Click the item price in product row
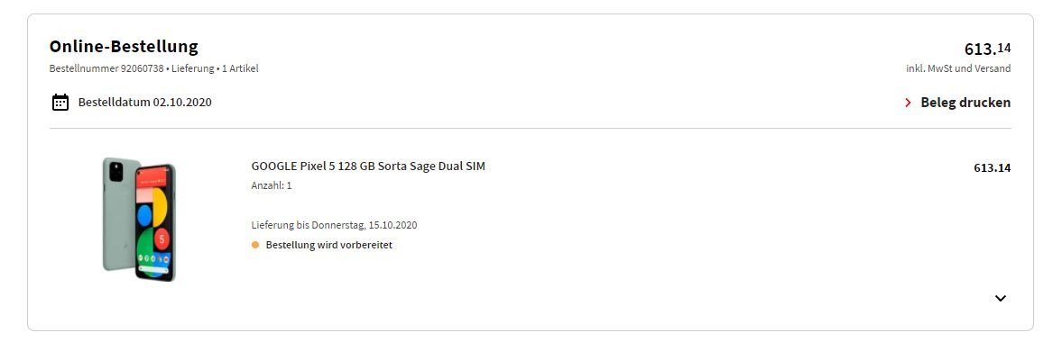This screenshot has width=1053, height=342. pos(992,168)
